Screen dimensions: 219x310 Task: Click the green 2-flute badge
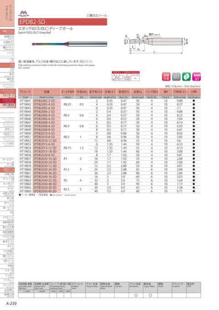click(x=186, y=77)
